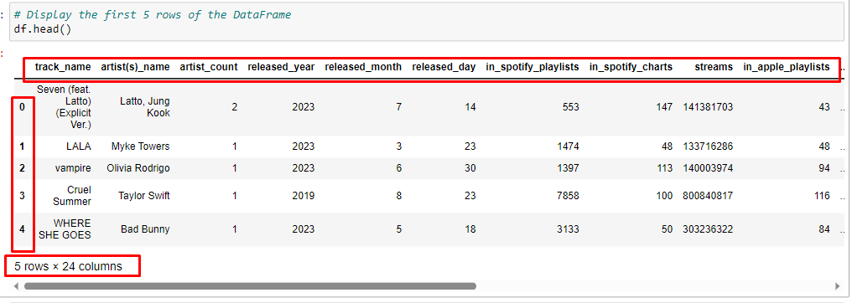The height and width of the screenshot is (303, 852).
Task: Click the streams value 133716286
Action: pyautogui.click(x=708, y=146)
